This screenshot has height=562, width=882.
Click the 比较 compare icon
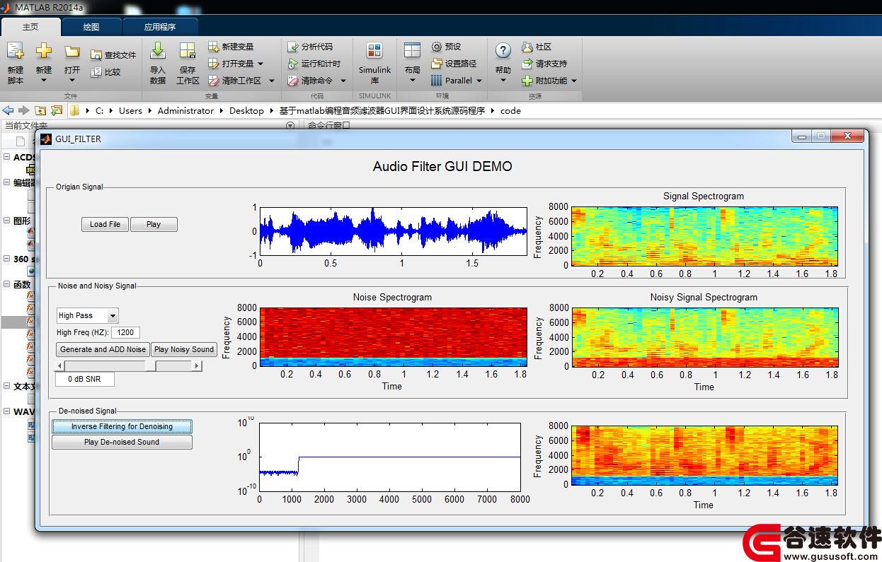[96, 71]
